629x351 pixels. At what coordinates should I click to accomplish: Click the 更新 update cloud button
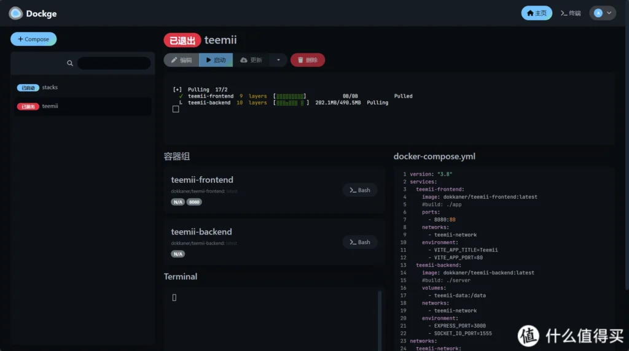[x=251, y=60]
